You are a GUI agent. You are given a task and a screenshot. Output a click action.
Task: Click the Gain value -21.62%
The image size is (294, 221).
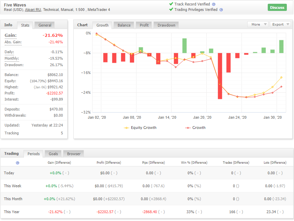[53, 35]
